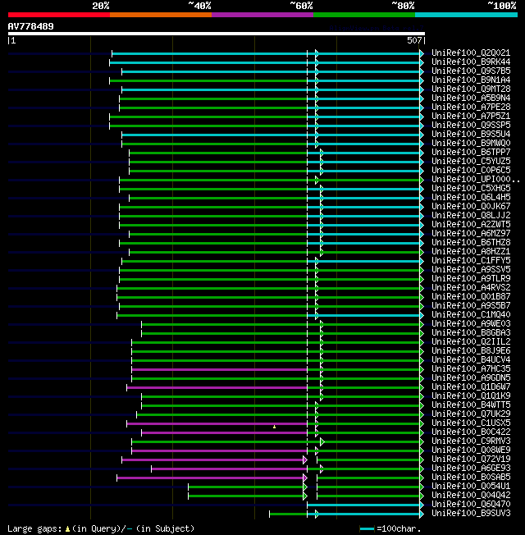
Task: Open subject UniRef100_B6THZ8
Action: [471, 242]
